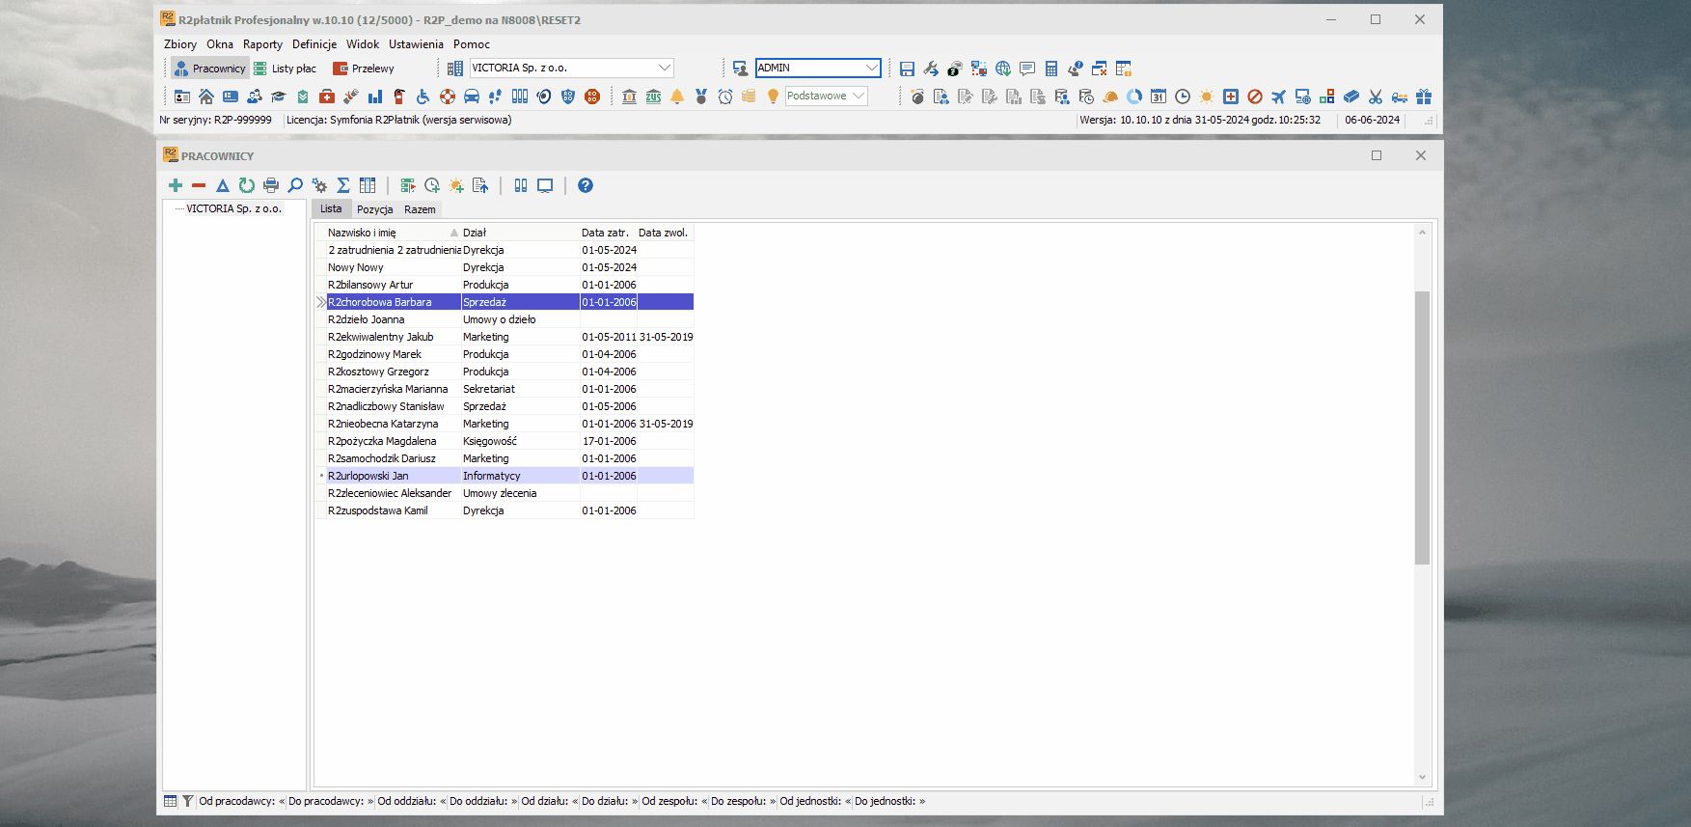Remove employee using the red minus icon
This screenshot has width=1691, height=827.
[x=199, y=185]
